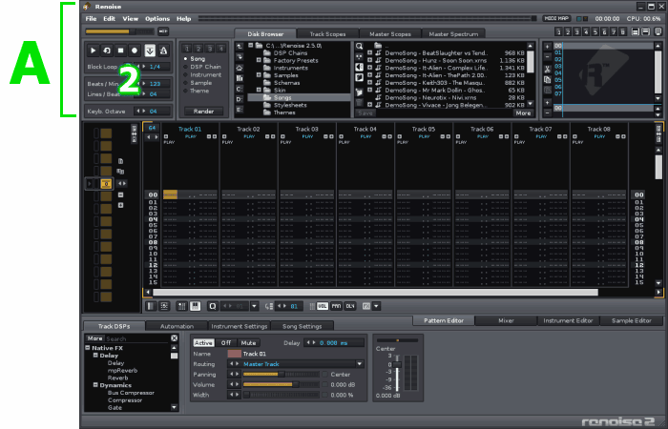Open Song Settings tab
The height and width of the screenshot is (429, 668).
coord(303,326)
